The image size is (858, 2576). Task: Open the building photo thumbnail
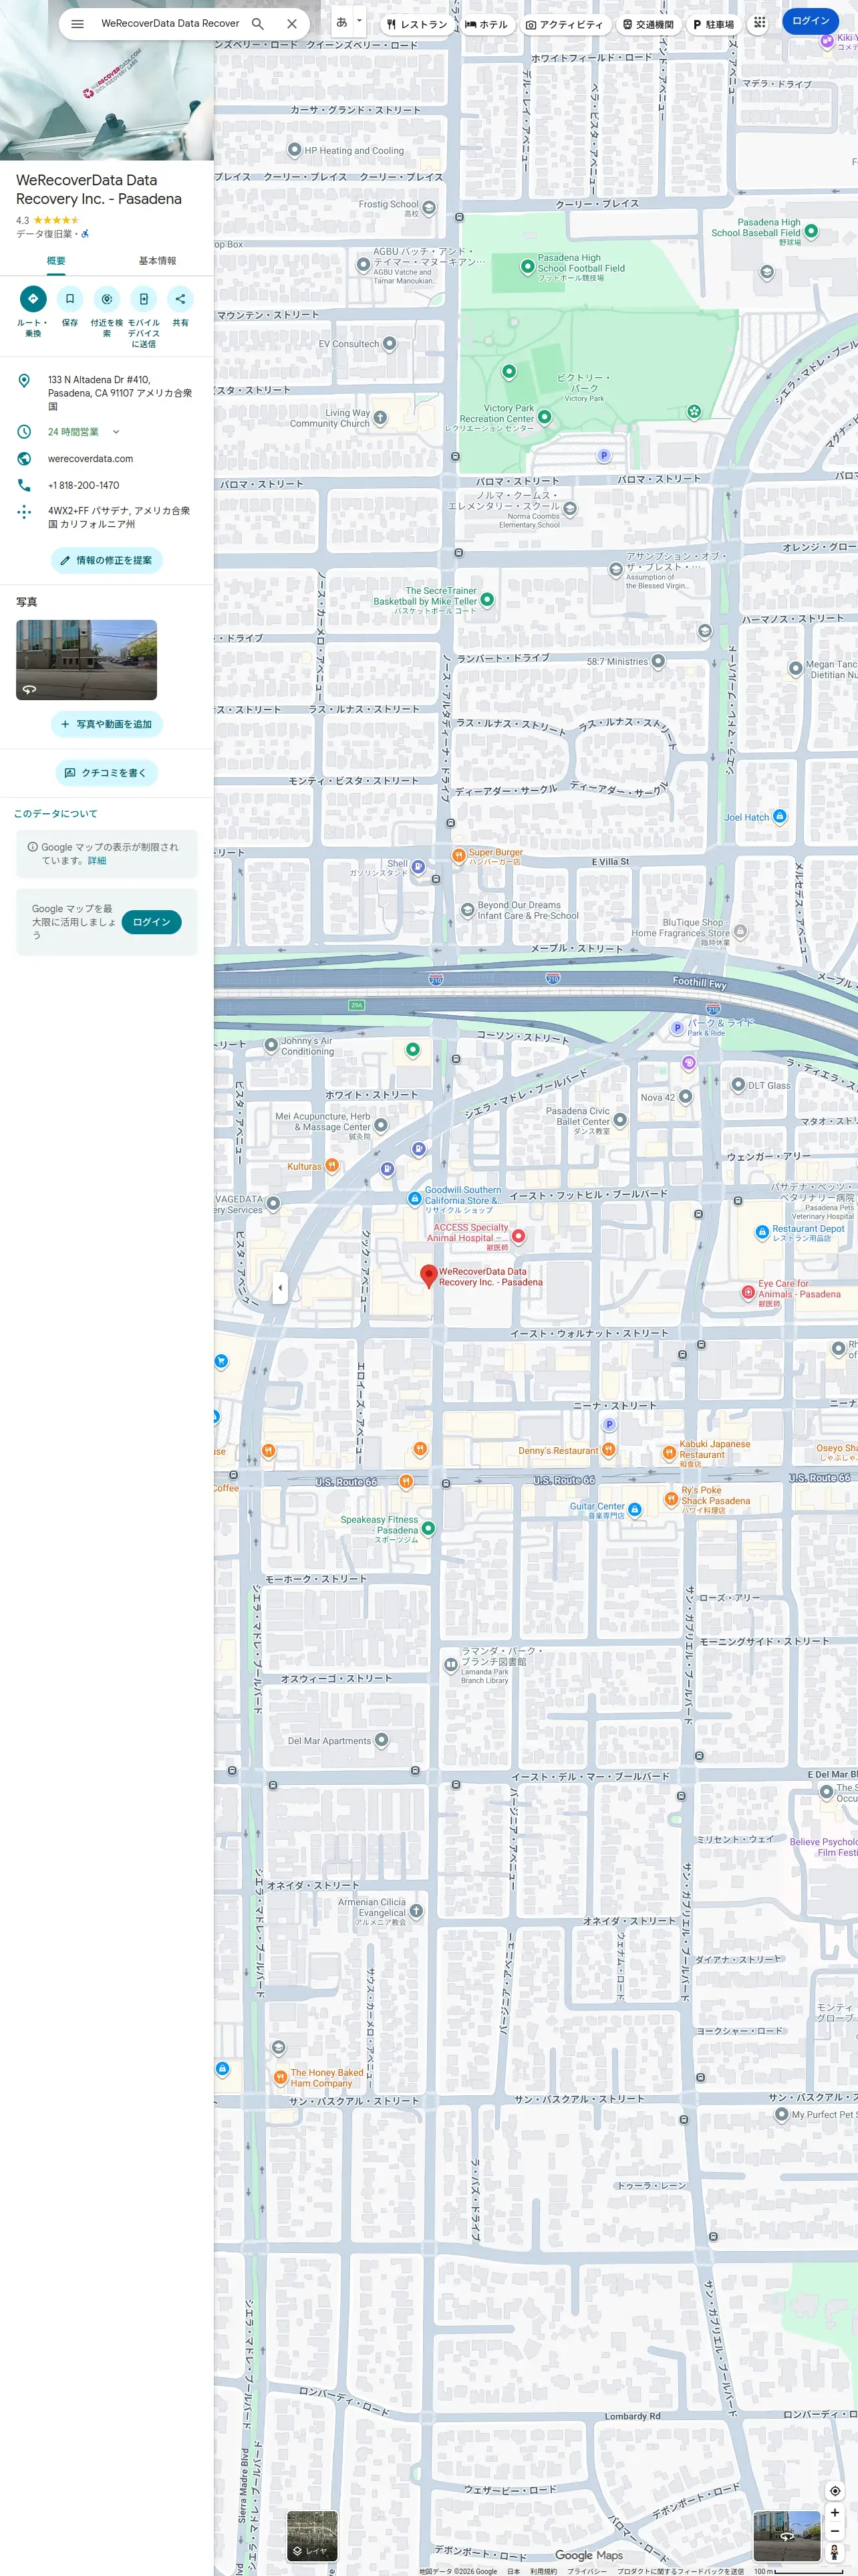[86, 660]
